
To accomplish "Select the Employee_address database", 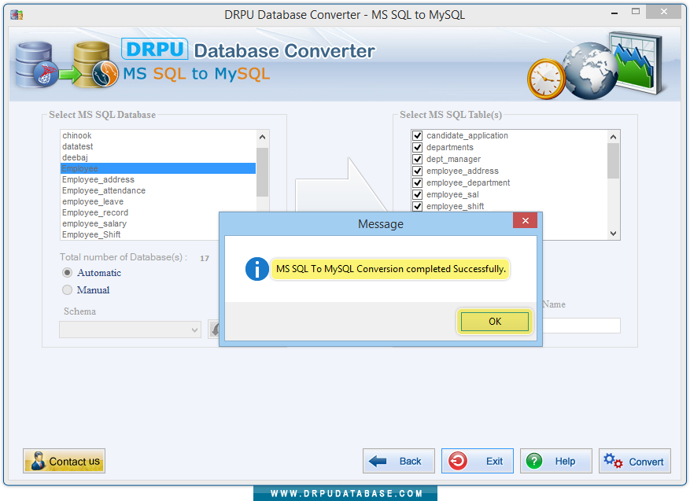I will (157, 179).
